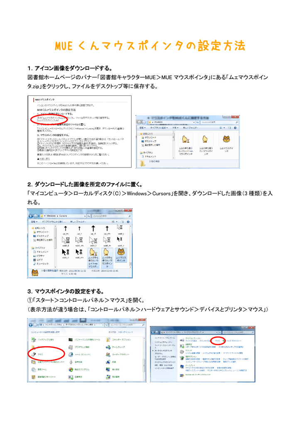Open the 整理 menu in the Cursors window
Screen dimensions: 301x425
click(x=33, y=222)
